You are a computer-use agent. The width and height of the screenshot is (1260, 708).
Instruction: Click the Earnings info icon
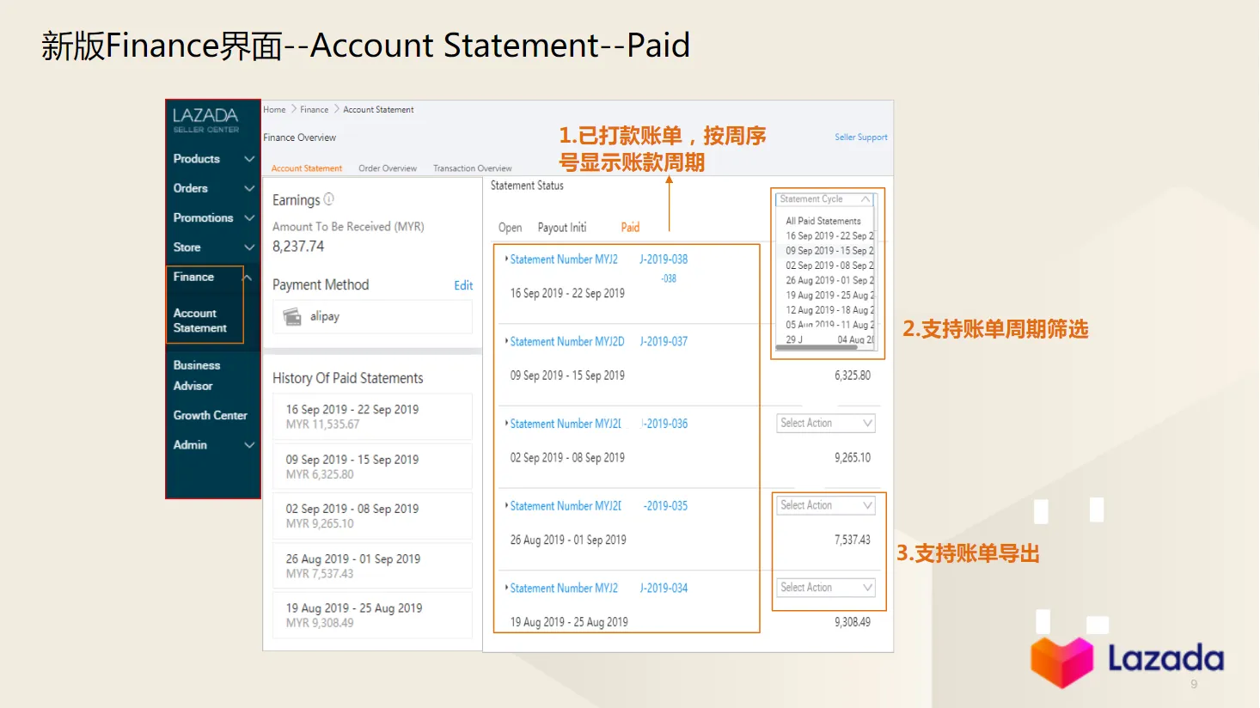(x=330, y=198)
